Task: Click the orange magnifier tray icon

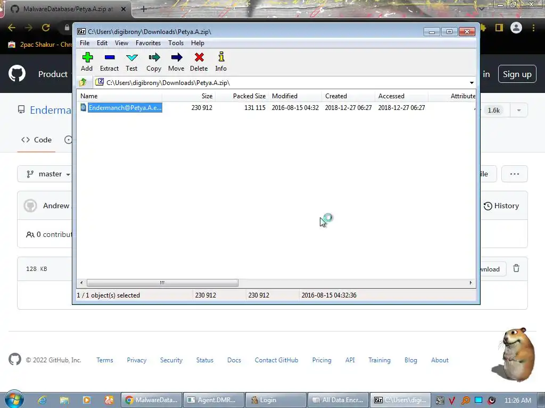Action: click(x=465, y=401)
